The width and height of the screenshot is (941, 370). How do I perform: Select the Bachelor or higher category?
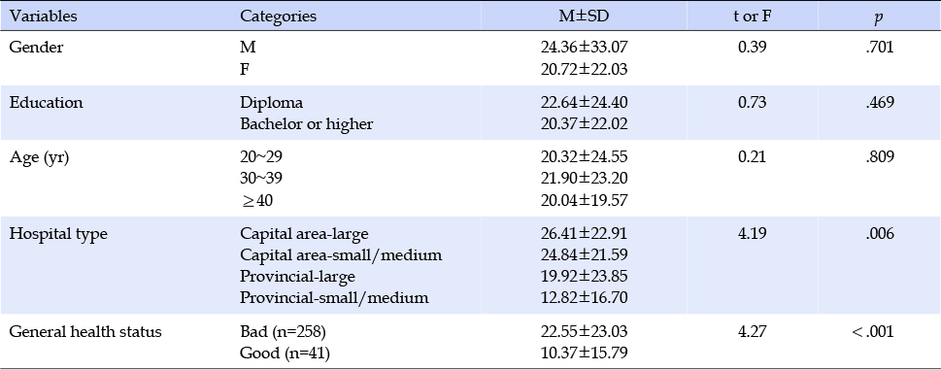[307, 124]
